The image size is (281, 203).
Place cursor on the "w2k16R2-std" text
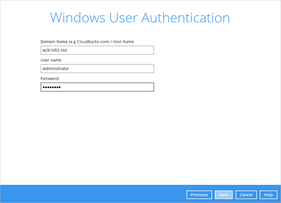[x=54, y=50]
